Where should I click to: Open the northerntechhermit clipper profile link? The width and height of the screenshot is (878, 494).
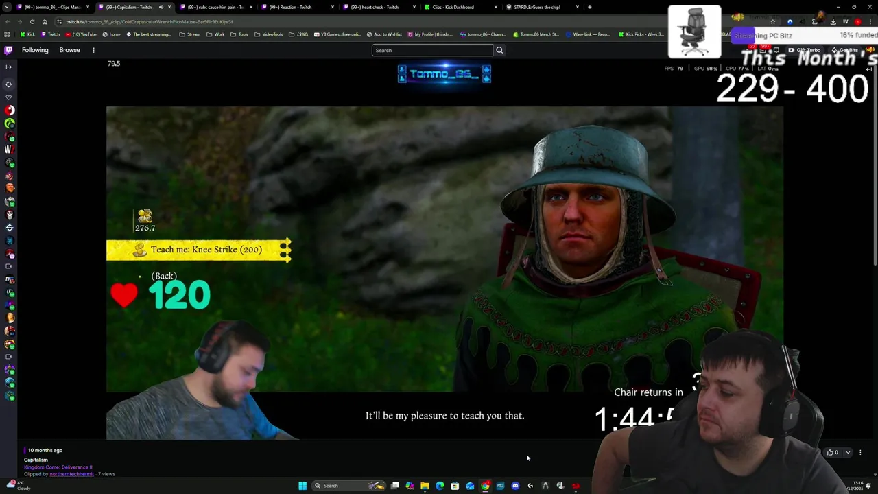click(x=71, y=474)
